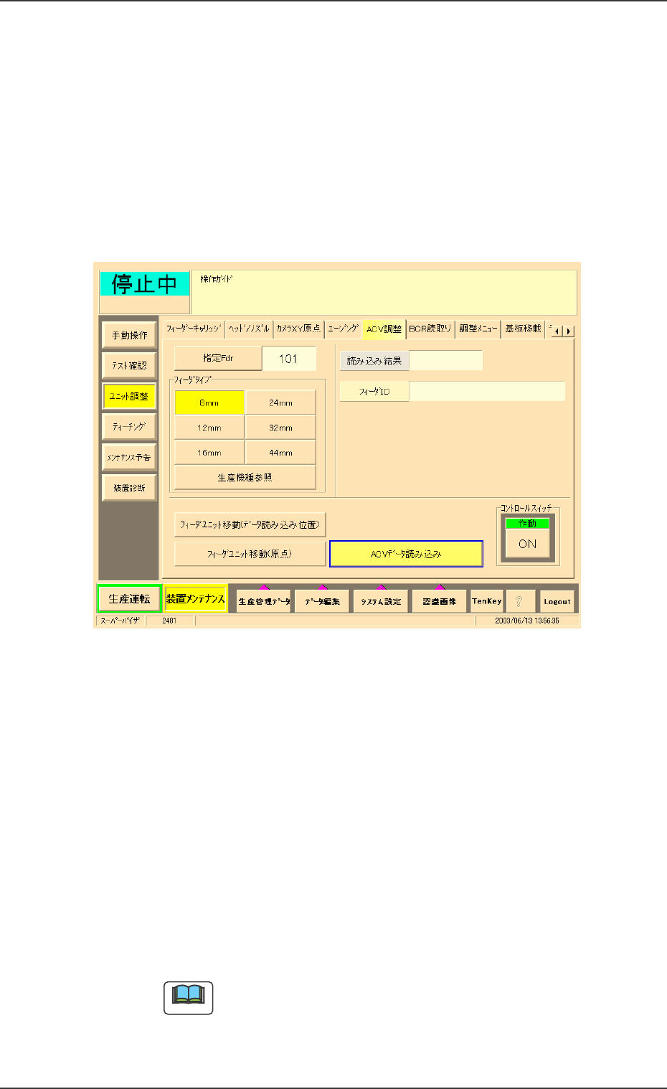Screen dimensions: 667x1089
Task: Select 生産機種参照 feeder option
Action: [x=245, y=477]
